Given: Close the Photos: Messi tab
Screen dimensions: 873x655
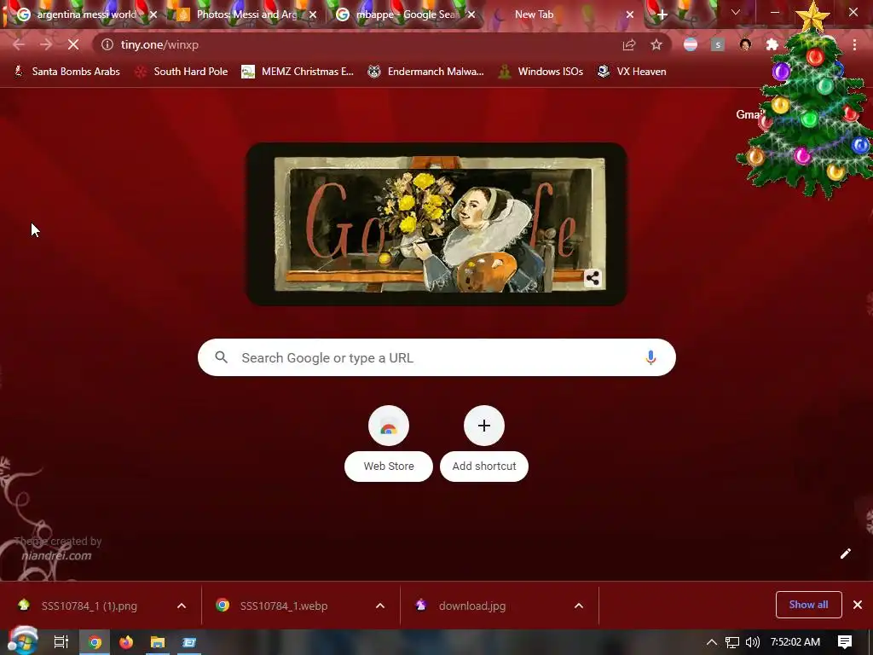Looking at the screenshot, I should coord(313,14).
